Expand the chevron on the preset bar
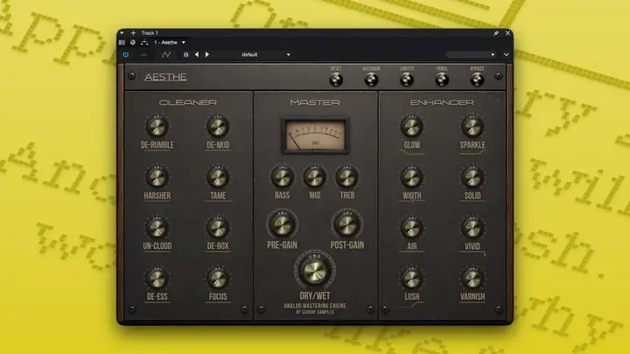 point(507,54)
